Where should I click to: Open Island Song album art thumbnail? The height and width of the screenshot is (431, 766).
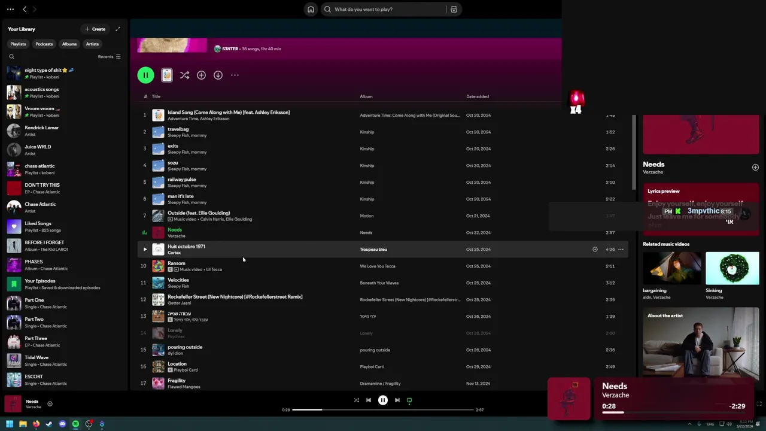click(x=158, y=116)
